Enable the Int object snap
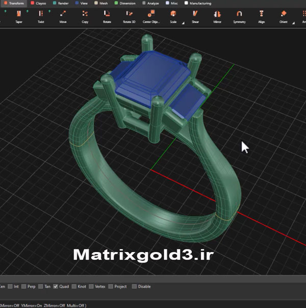This screenshot has width=306, height=308. click(x=10, y=287)
